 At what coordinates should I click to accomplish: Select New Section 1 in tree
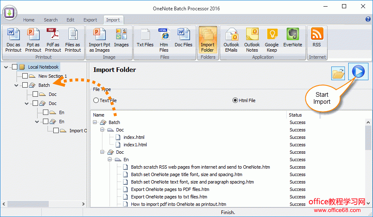(x=52, y=76)
